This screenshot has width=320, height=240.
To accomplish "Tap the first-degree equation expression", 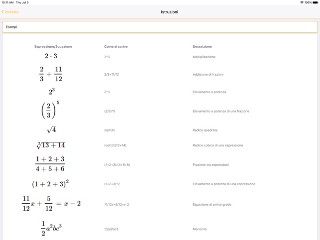I will tap(51, 203).
